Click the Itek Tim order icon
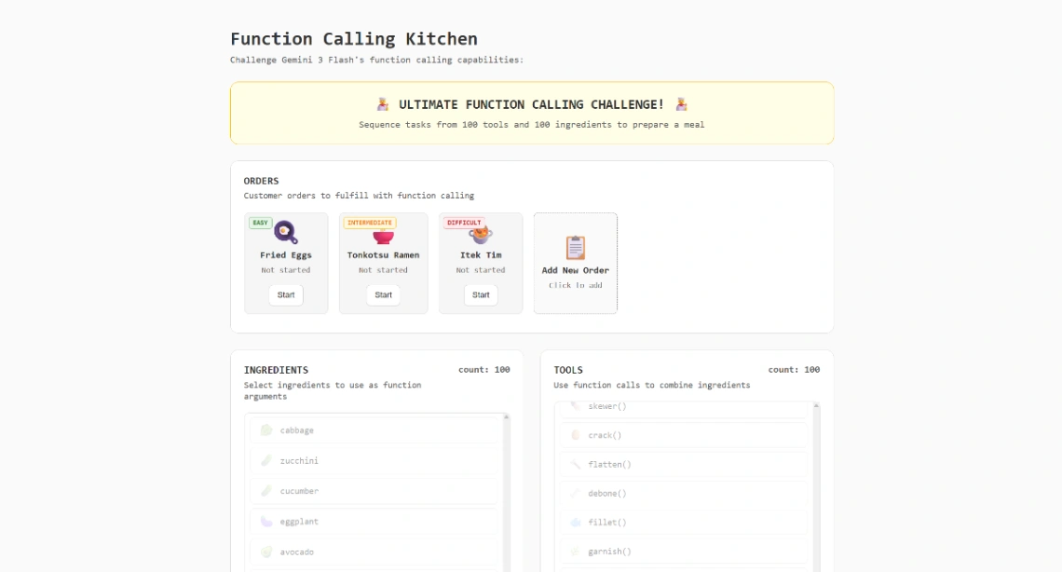The width and height of the screenshot is (1062, 572). (480, 231)
